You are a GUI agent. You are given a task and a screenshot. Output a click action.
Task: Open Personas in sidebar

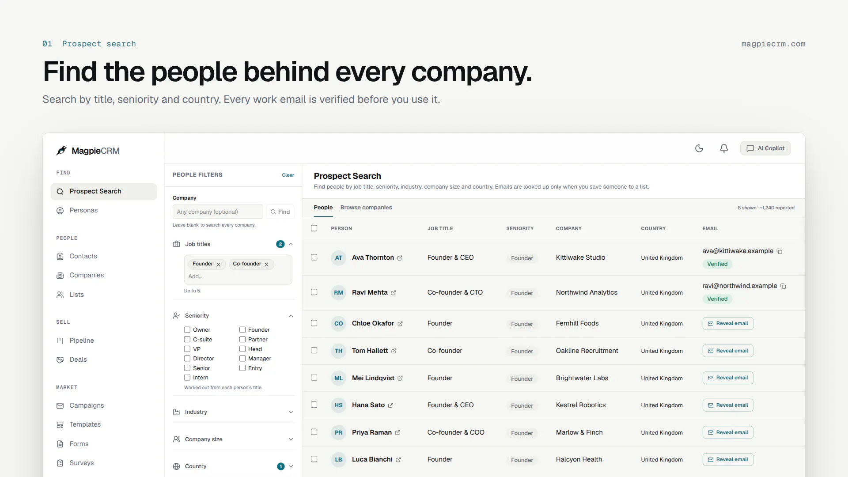pos(104,211)
